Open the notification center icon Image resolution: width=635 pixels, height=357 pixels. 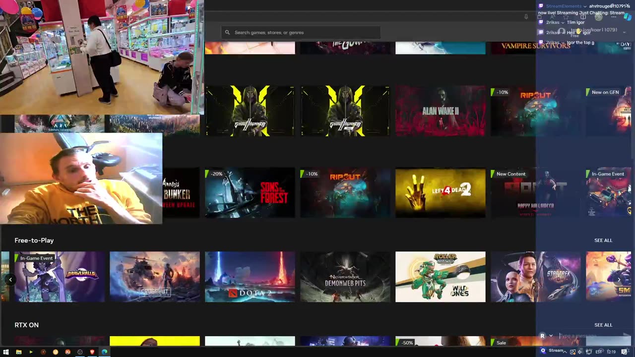coord(624,352)
